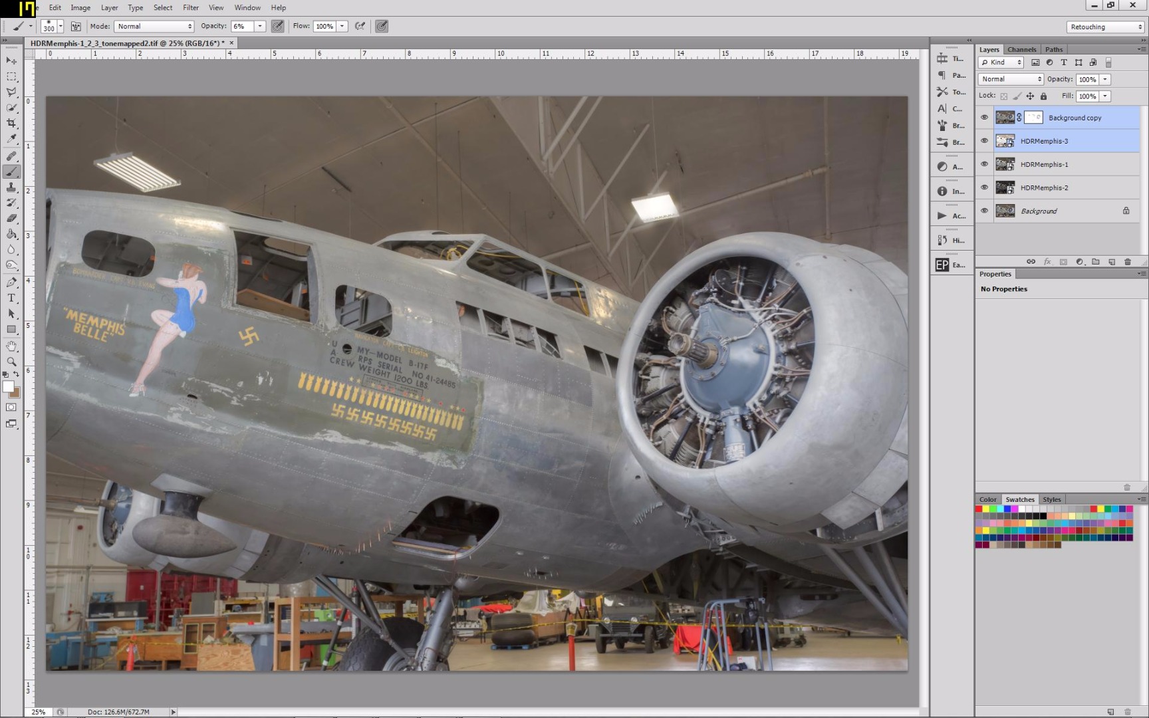
Task: Select the Rectangular Marquee tool
Action: click(x=11, y=76)
